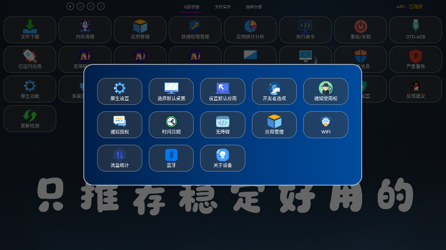Launch 开发者选项 from the popup

point(274,91)
